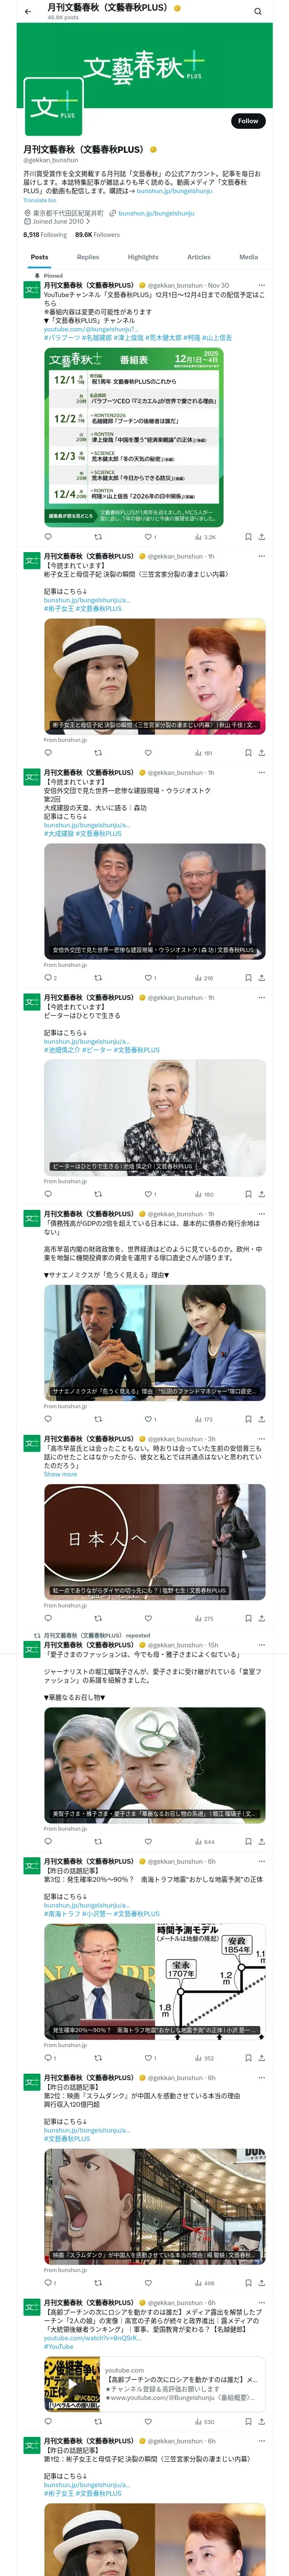Open the 89.6K Followers list
This screenshot has height=2576, width=289.
pyautogui.click(x=98, y=235)
